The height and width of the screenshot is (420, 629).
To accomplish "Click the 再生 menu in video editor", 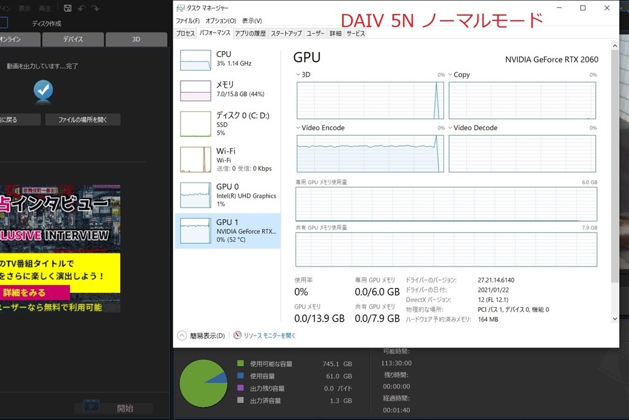I will pos(45,9).
